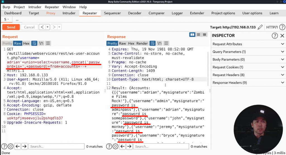The height and width of the screenshot is (155, 286).
Task: Switch to the Dashboard tab
Action: coord(13,13)
